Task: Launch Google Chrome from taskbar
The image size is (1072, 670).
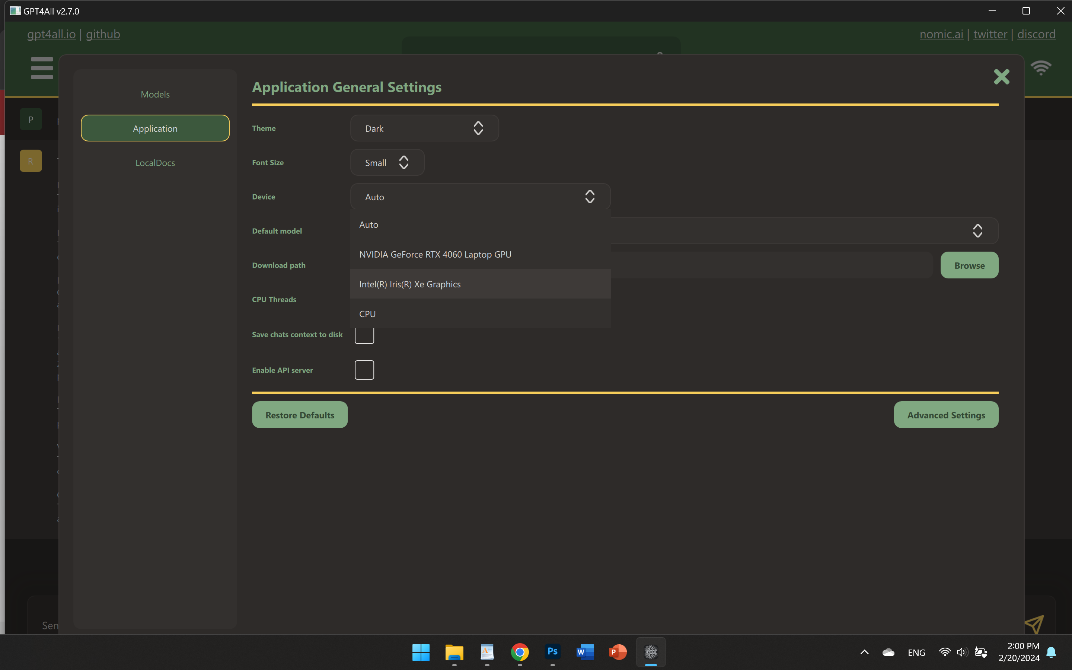Action: (x=520, y=652)
